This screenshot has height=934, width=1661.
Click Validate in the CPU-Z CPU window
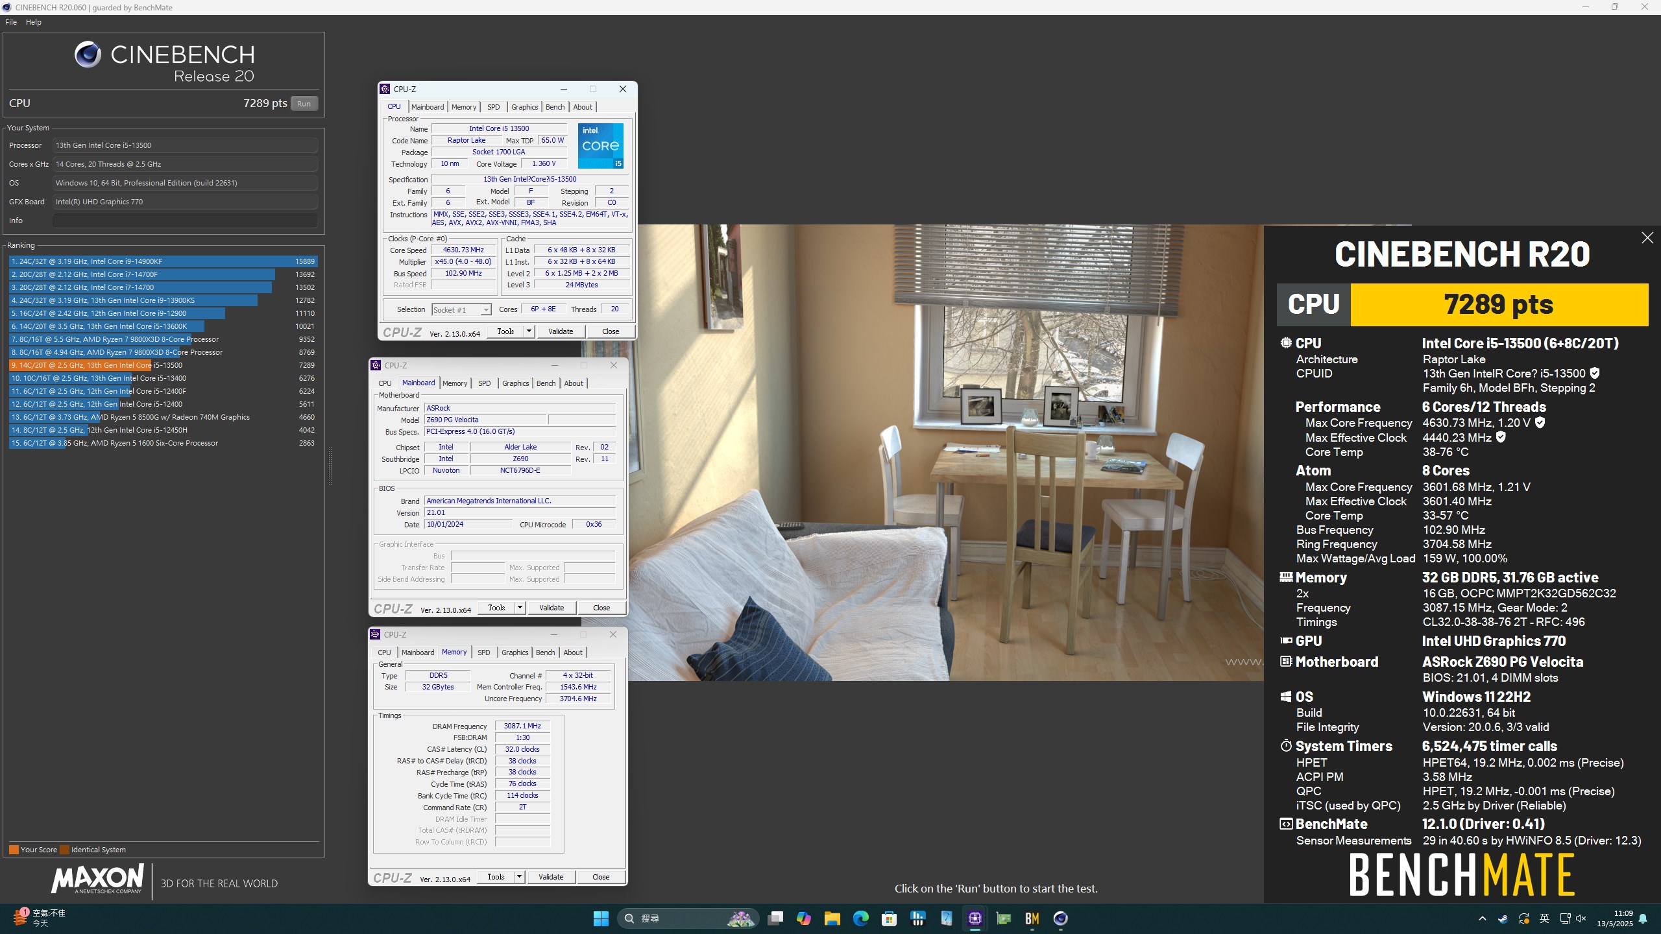[561, 331]
